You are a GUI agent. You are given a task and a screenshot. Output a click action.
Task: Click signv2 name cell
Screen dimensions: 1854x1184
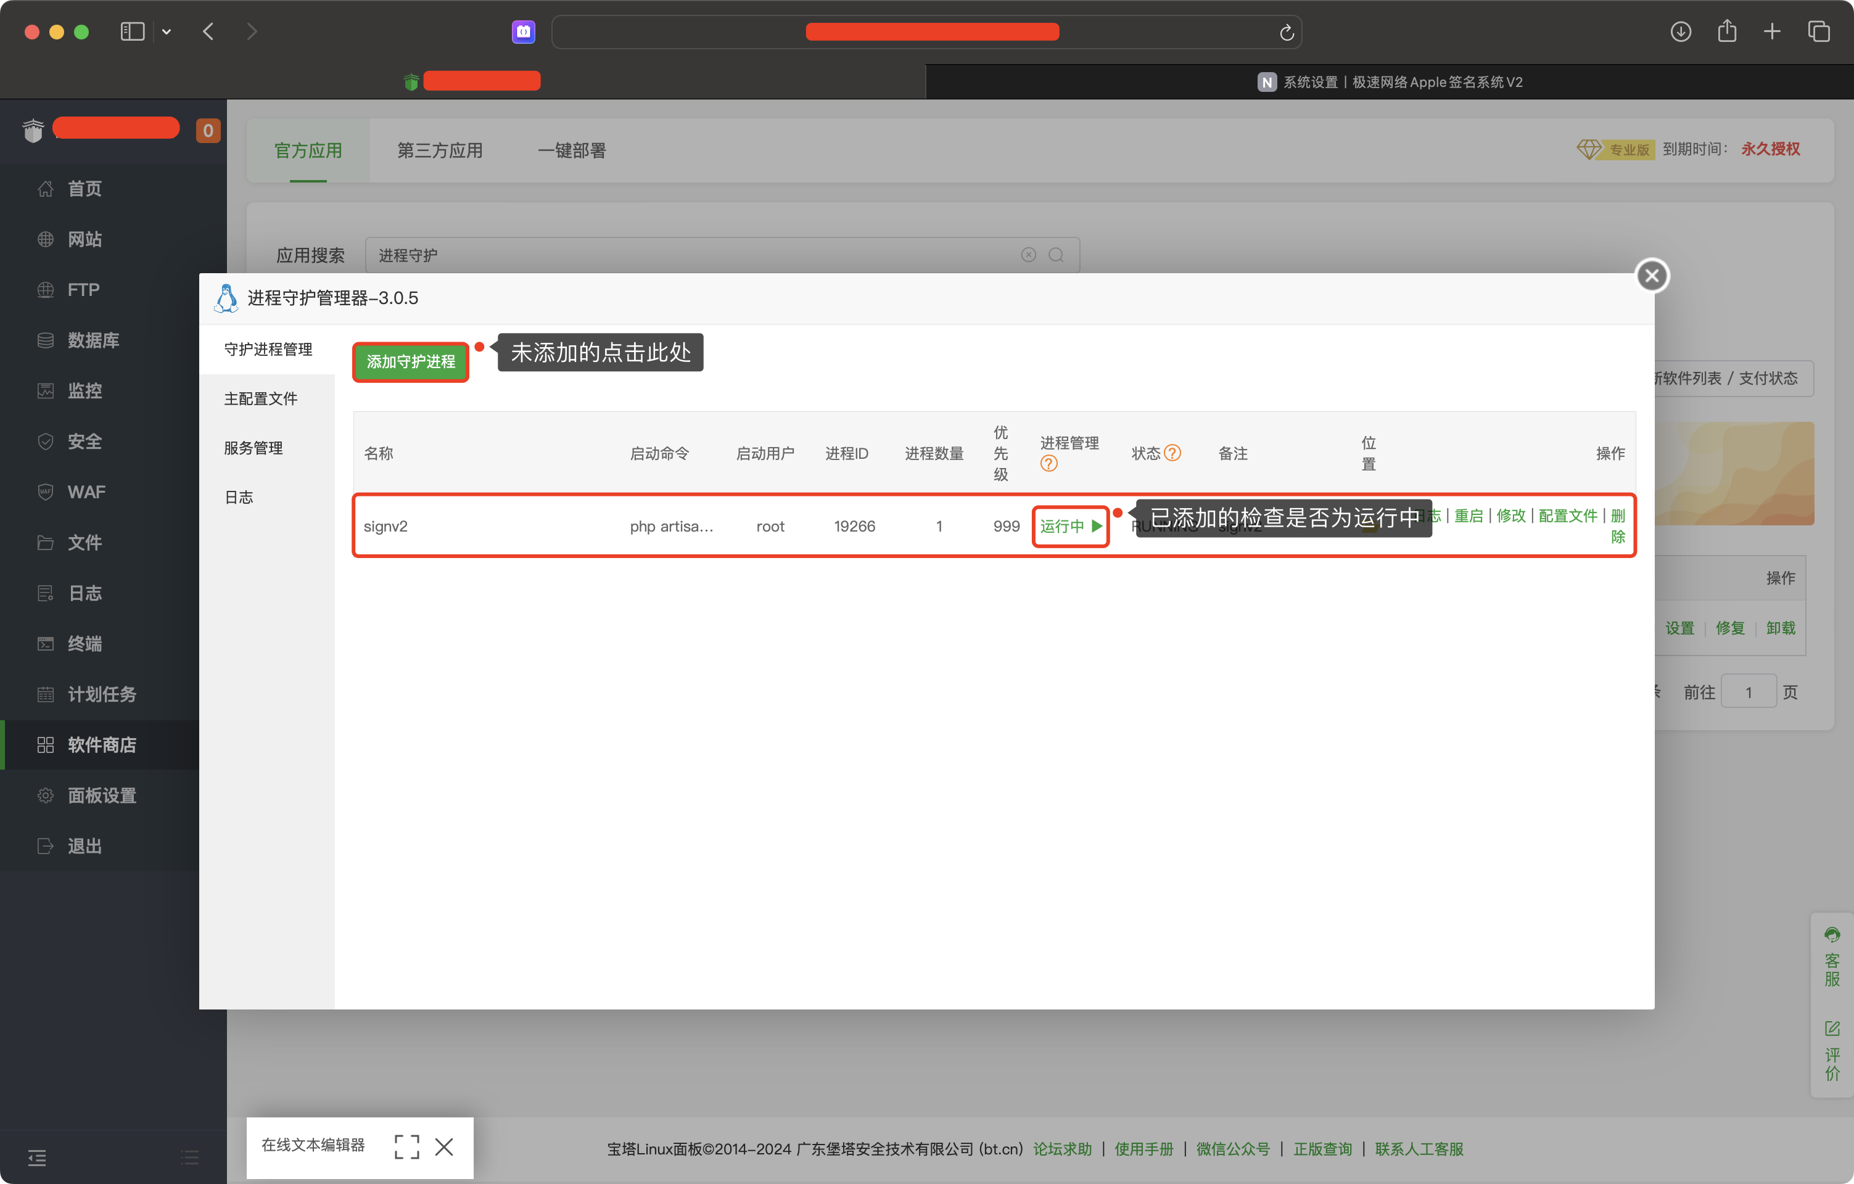(x=385, y=527)
